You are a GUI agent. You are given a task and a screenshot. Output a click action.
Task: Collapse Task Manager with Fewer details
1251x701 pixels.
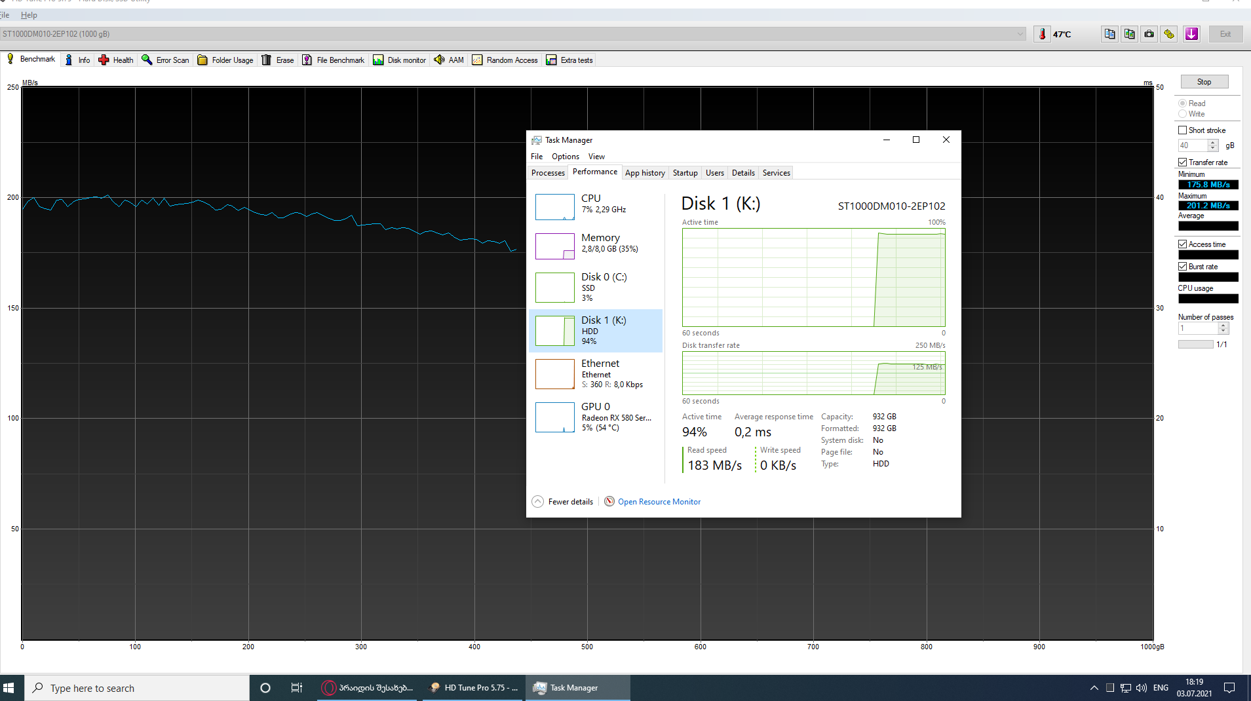pos(563,502)
